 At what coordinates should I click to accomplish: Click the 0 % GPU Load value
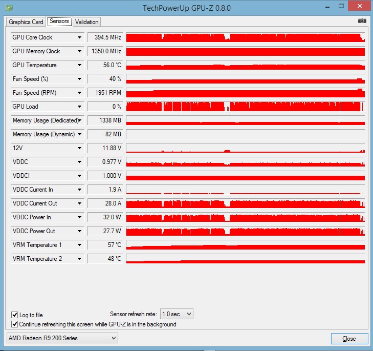105,107
